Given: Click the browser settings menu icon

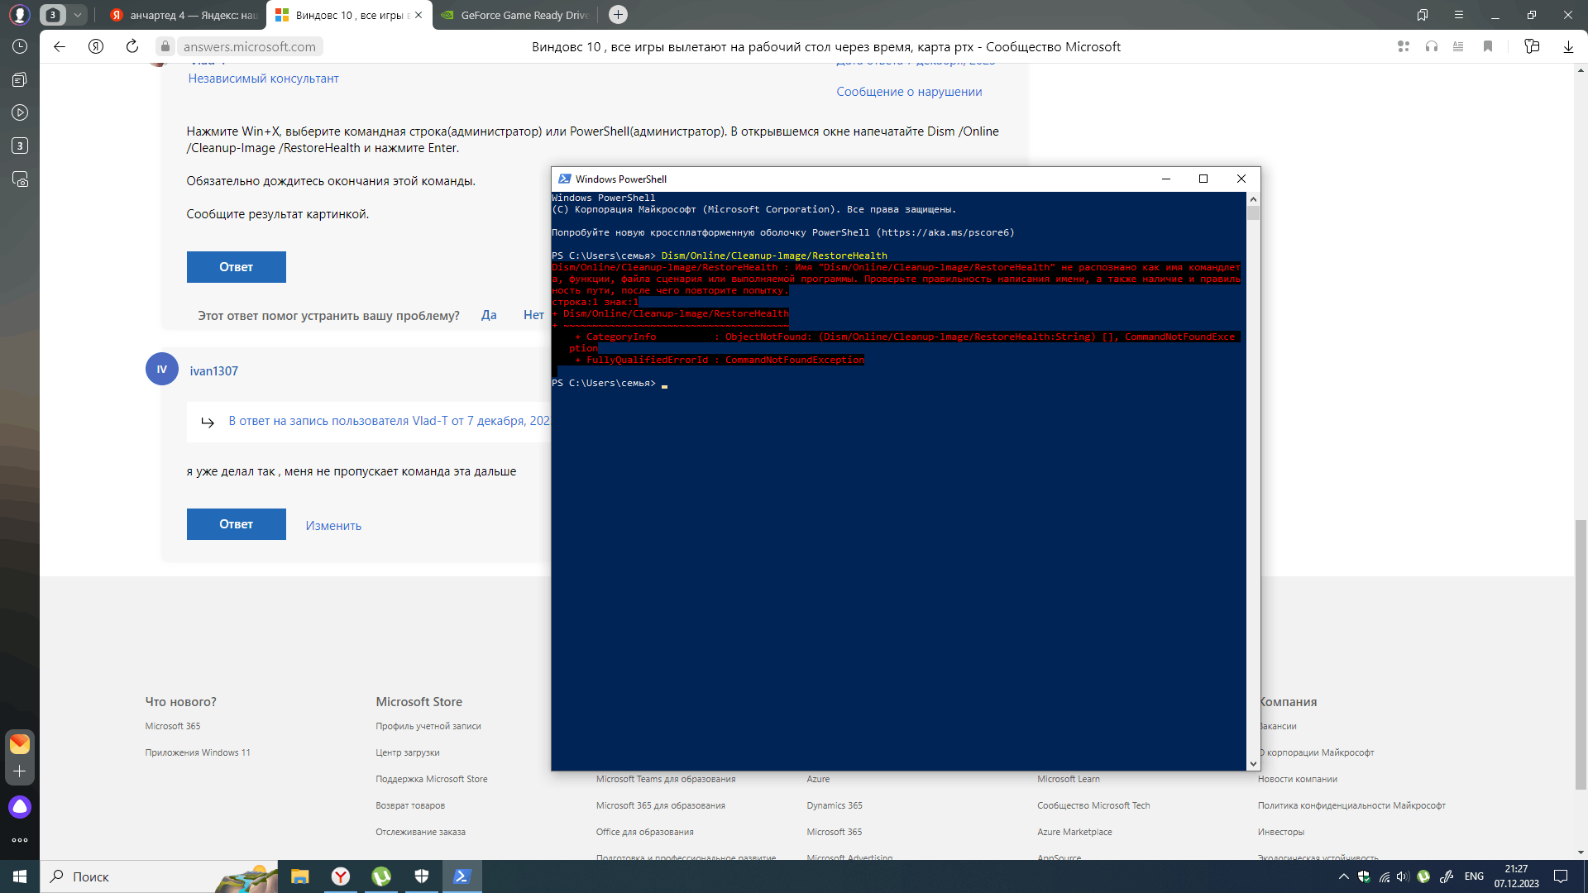Looking at the screenshot, I should [x=1457, y=14].
